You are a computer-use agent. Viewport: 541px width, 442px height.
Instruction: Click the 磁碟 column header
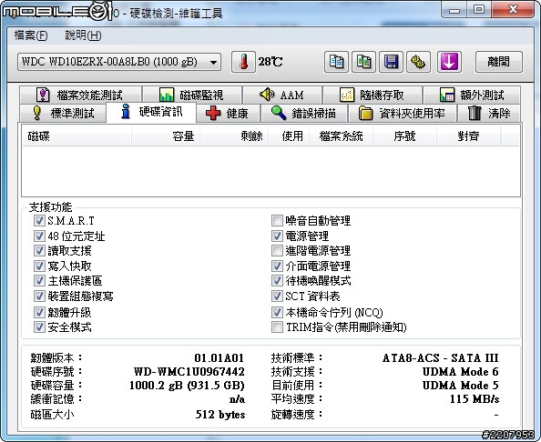coord(77,136)
